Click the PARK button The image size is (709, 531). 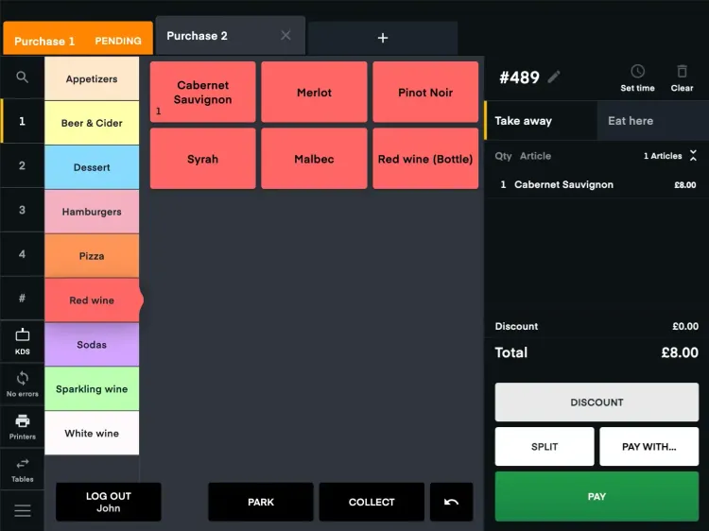pyautogui.click(x=261, y=502)
